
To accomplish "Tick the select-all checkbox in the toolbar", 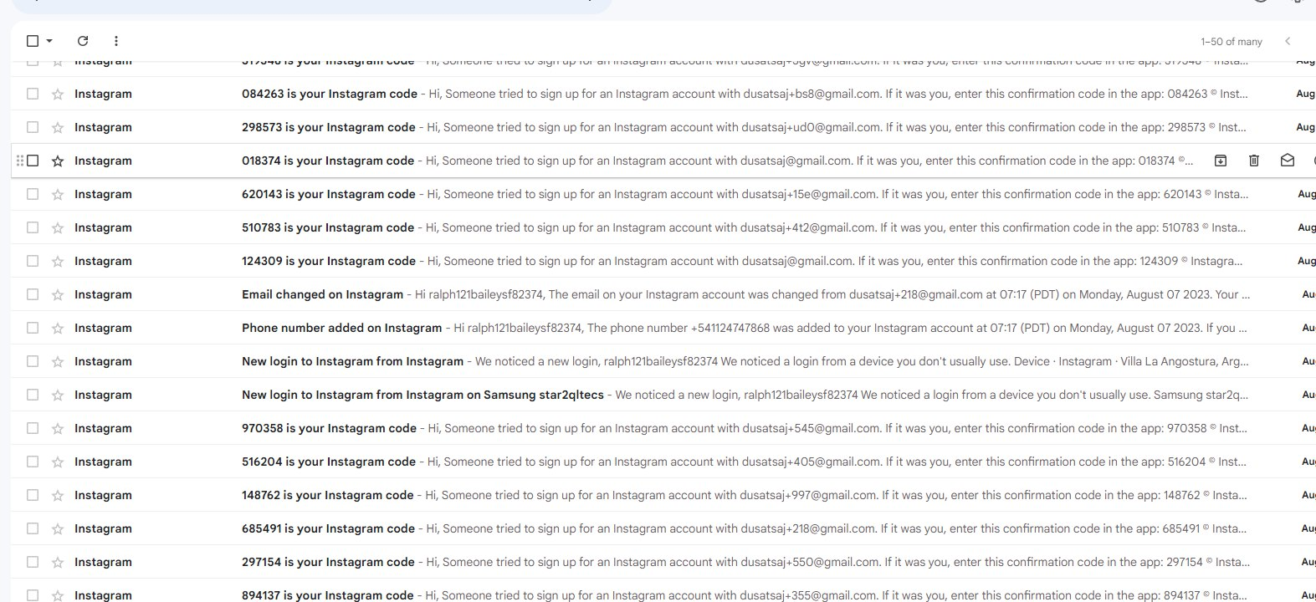I will (33, 41).
